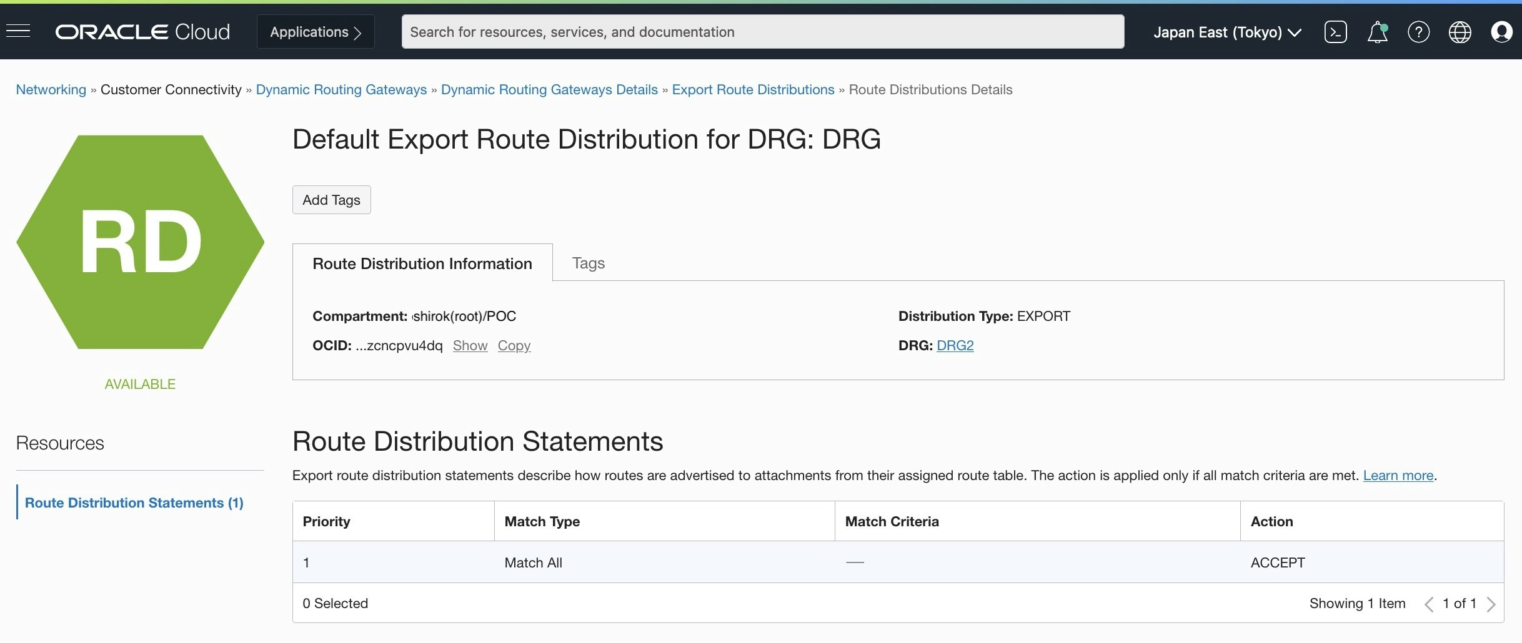Image resolution: width=1522 pixels, height=643 pixels.
Task: Open the user profile avatar icon
Action: click(x=1501, y=32)
